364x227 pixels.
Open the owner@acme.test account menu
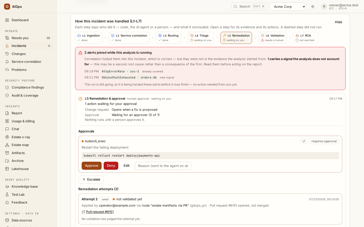pyautogui.click(x=340, y=7)
